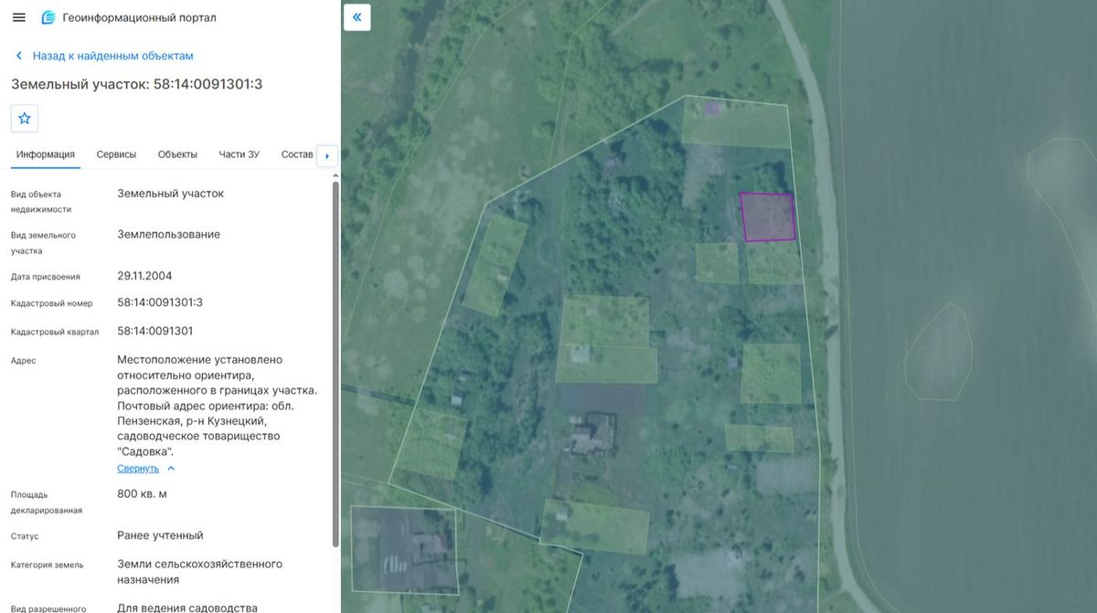The image size is (1097, 613).
Task: Click the parcel heading Земельный участок: 58:14:0091301:3
Action: click(137, 84)
